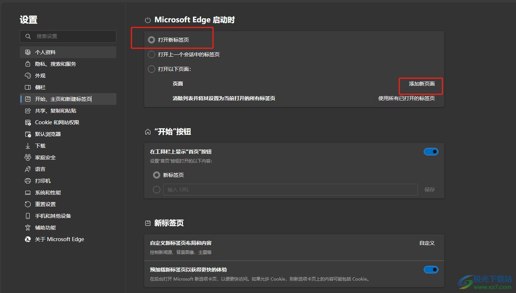
Task: Open 系统和性能 settings section
Action: click(68, 193)
